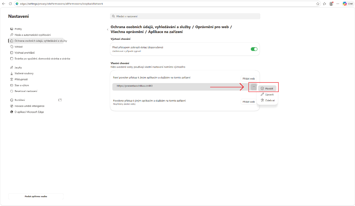Reload the page with refresh icon
This screenshot has height=206, width=355.
click(10, 4)
